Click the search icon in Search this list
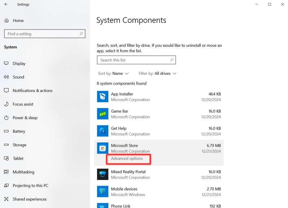 [172, 60]
